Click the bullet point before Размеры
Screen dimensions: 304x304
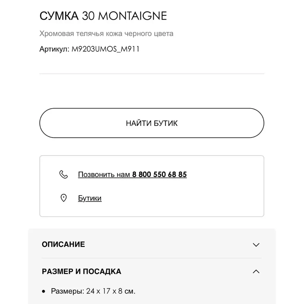coord(44,291)
